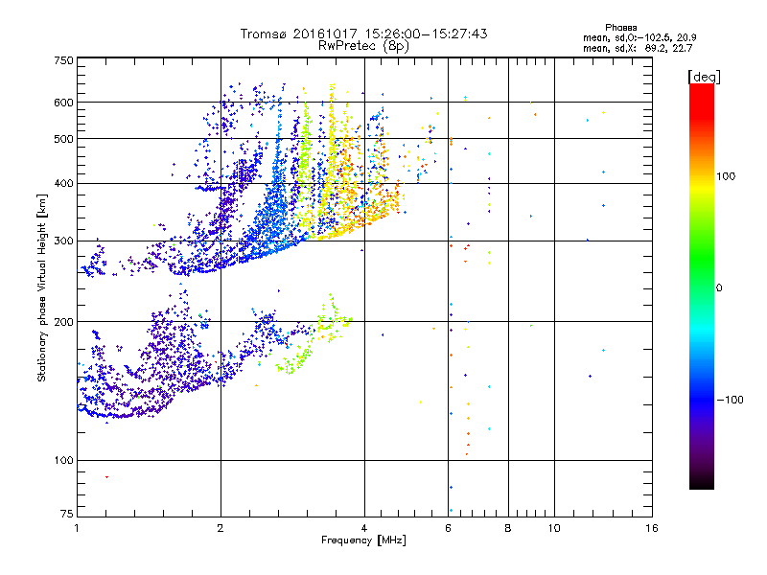
Task: Click the x-axis tick label "6"
Action: (448, 529)
